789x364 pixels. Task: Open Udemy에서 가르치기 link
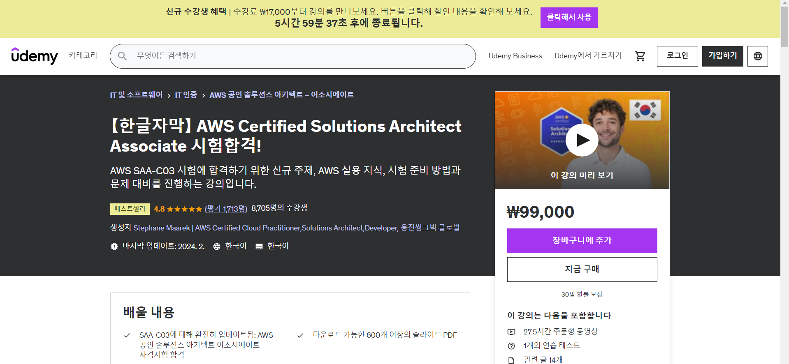tap(588, 55)
